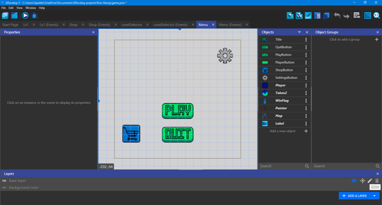Start preview with debugger icon

(34, 16)
